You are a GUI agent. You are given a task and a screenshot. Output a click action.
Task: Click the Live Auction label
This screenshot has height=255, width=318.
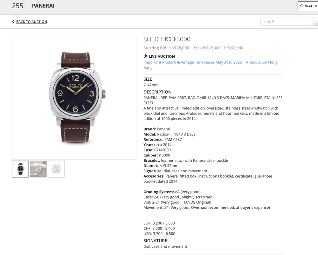162,56
